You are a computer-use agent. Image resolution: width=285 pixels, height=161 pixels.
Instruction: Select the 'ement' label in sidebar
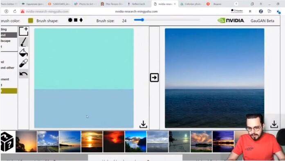[5, 79]
